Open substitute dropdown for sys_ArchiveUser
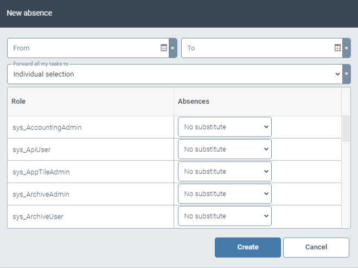358x268 pixels. 225,216
